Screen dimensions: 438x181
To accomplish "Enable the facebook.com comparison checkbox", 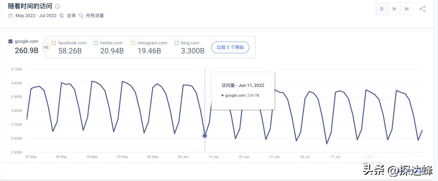I will 54,43.
